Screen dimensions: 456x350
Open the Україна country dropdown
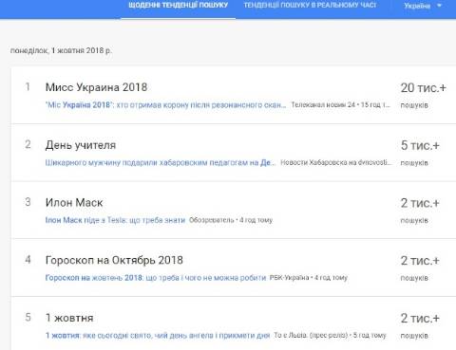pos(423,6)
